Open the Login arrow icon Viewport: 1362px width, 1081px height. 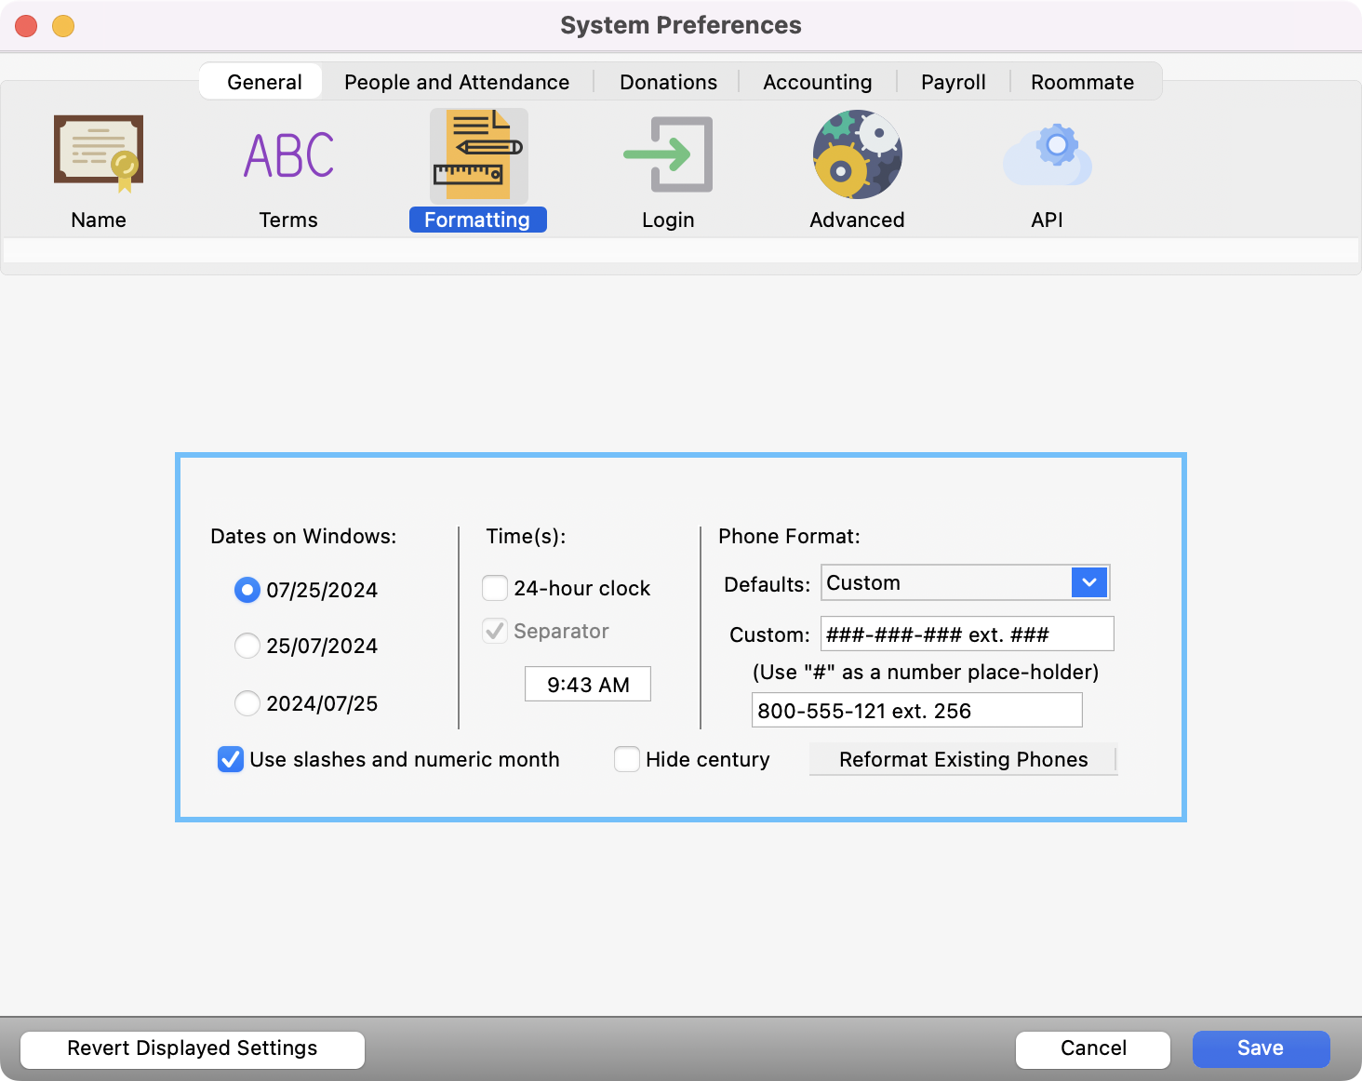(668, 154)
